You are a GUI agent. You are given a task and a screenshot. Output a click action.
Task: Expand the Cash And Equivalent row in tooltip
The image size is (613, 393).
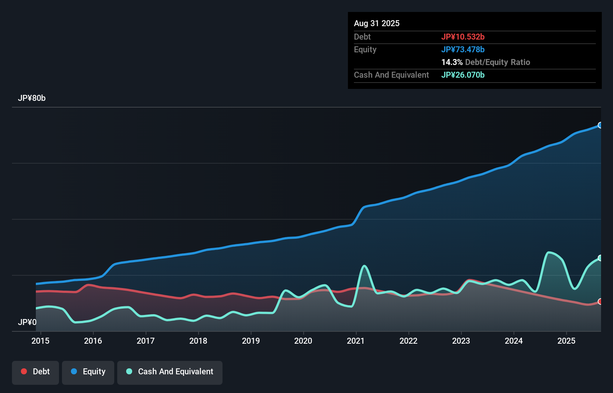391,75
